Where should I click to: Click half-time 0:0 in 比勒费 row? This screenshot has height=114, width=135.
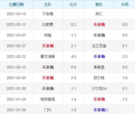click(125, 24)
